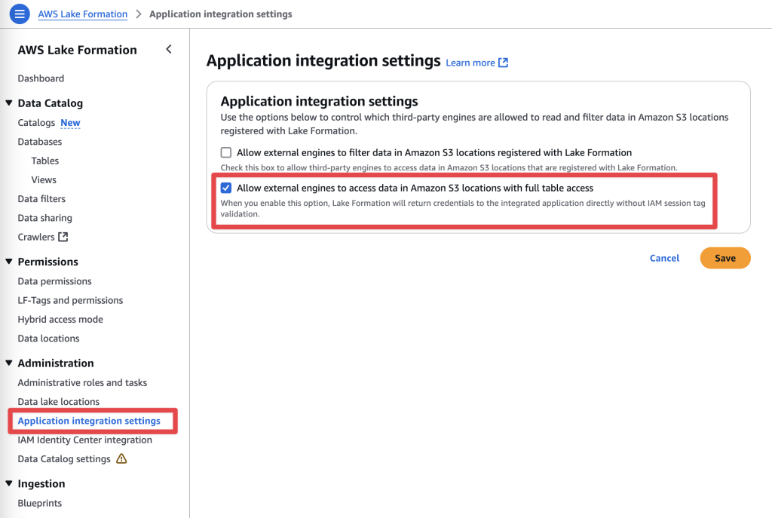Click Application integration settings breadcrumb text
The width and height of the screenshot is (772, 518).
(x=221, y=14)
